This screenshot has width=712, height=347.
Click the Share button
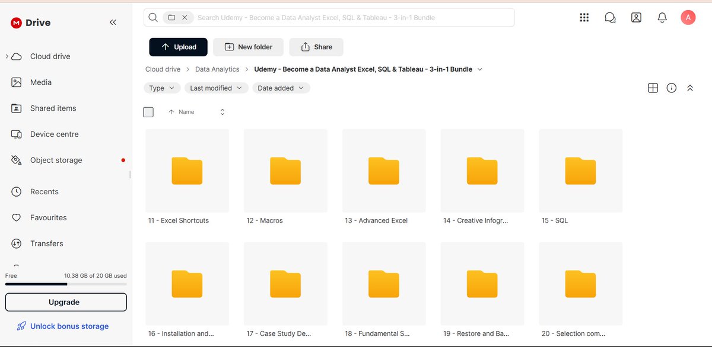tap(316, 47)
